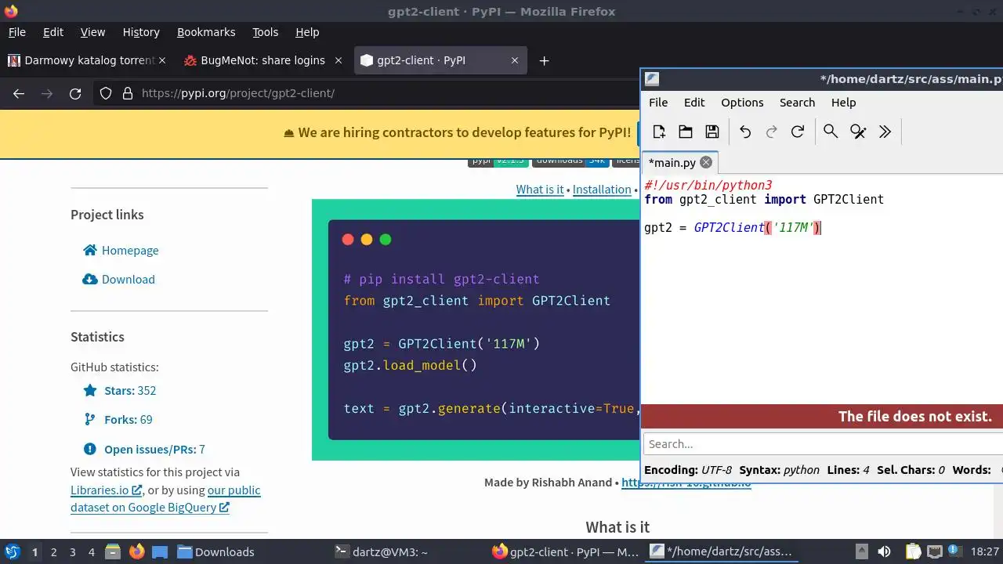Viewport: 1003px width, 564px height.
Task: Click the padlock site info icon
Action: 128,93
